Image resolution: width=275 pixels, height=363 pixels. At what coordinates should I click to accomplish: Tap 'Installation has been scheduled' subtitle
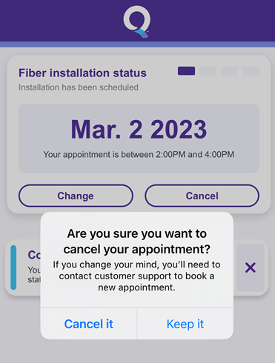(79, 87)
